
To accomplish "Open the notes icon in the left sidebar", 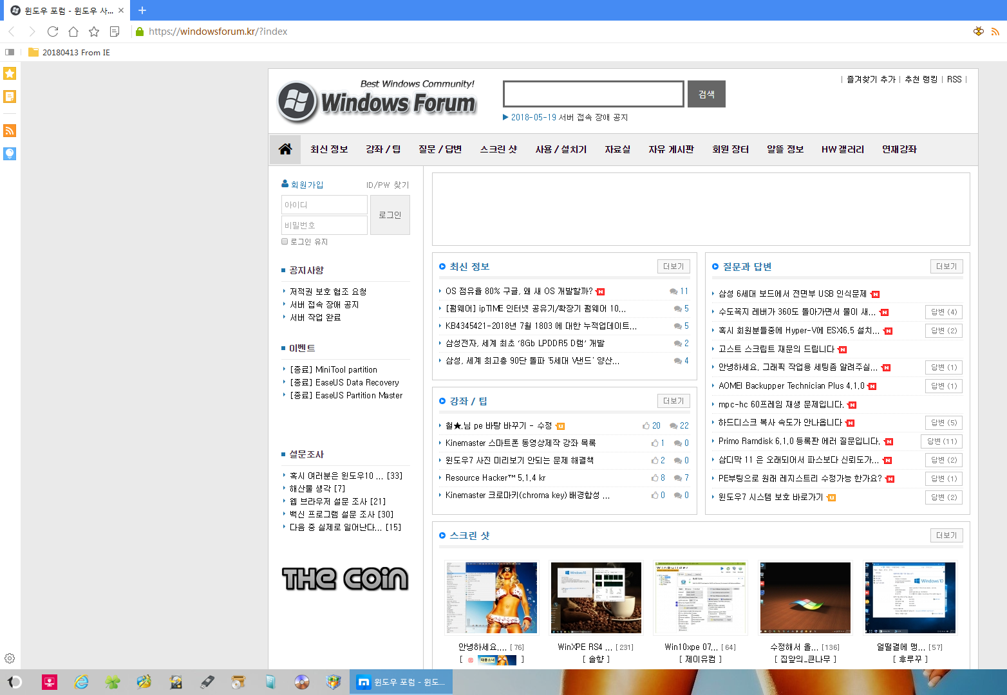I will pyautogui.click(x=10, y=97).
